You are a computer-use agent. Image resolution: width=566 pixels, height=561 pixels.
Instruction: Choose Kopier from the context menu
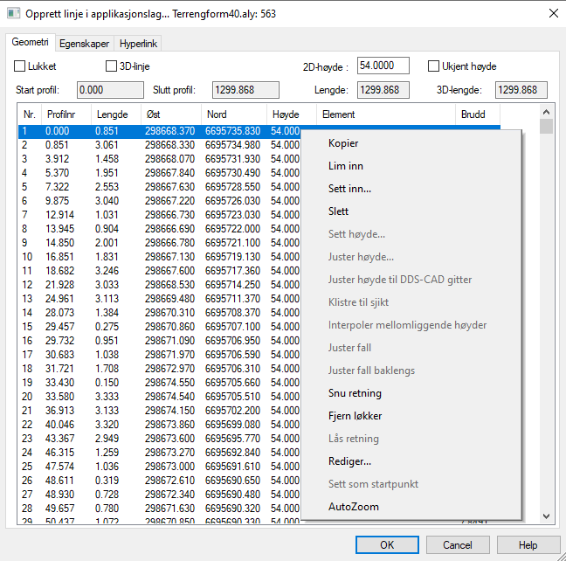coord(343,143)
